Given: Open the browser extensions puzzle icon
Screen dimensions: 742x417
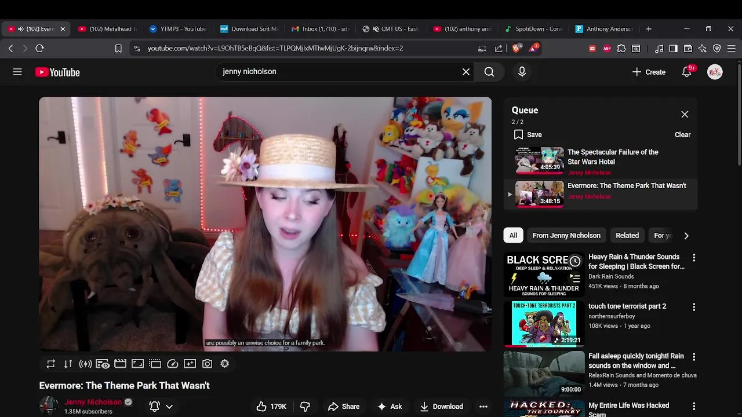Looking at the screenshot, I should tap(621, 49).
